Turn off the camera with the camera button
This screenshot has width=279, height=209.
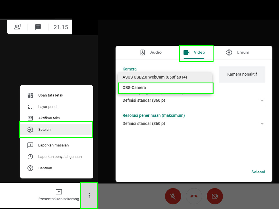[x=215, y=196]
